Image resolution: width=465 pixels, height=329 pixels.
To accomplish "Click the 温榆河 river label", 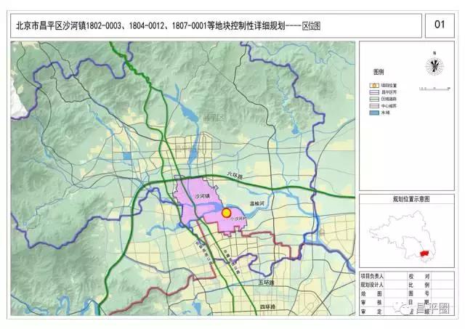I will click(256, 203).
